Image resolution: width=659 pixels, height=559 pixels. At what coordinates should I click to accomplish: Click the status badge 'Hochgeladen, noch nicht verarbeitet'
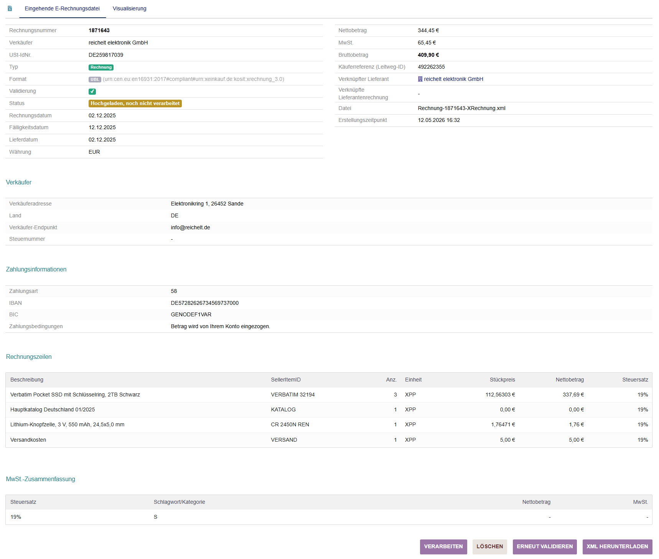tap(135, 104)
